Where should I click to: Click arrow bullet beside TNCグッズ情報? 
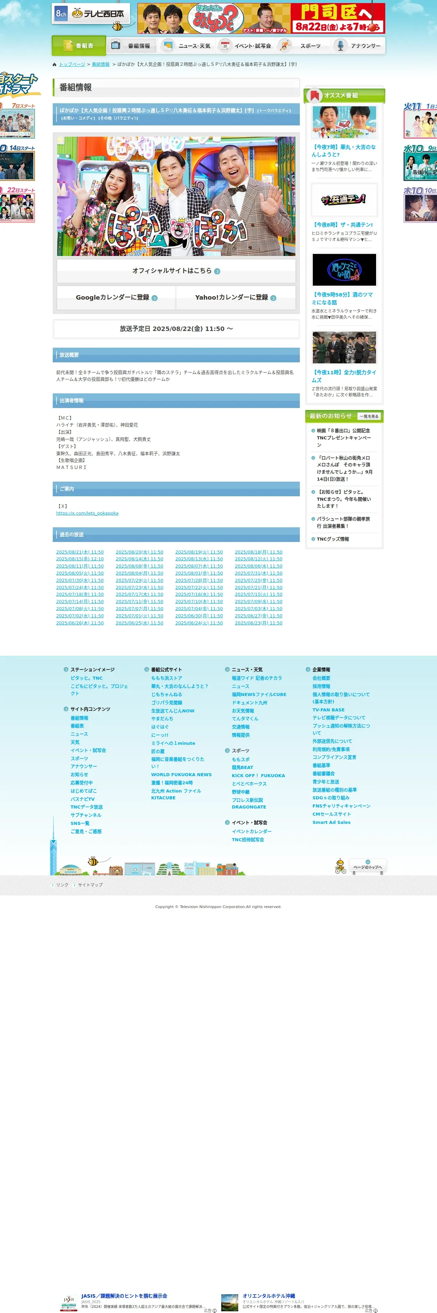click(x=313, y=539)
